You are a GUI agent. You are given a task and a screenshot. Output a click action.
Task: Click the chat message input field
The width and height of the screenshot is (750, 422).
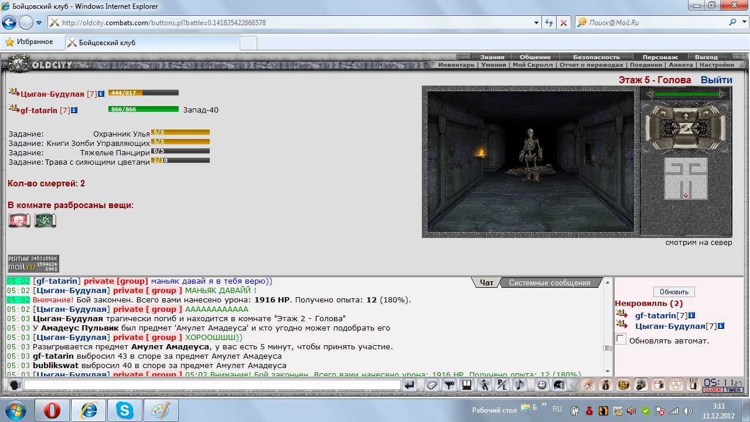pos(212,385)
